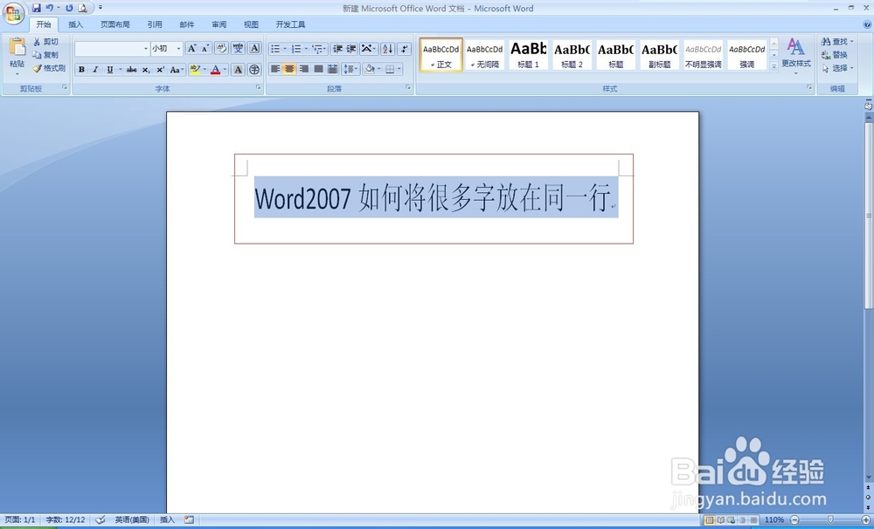Align text left

coord(275,69)
